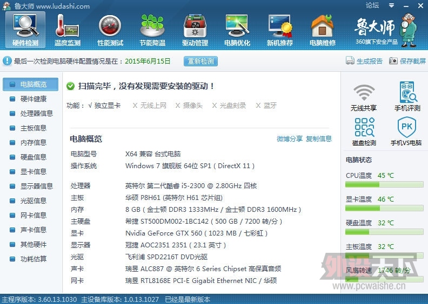
Task: Click the 飞利浦 SPD2216T DVD drive text
Action: (x=166, y=257)
